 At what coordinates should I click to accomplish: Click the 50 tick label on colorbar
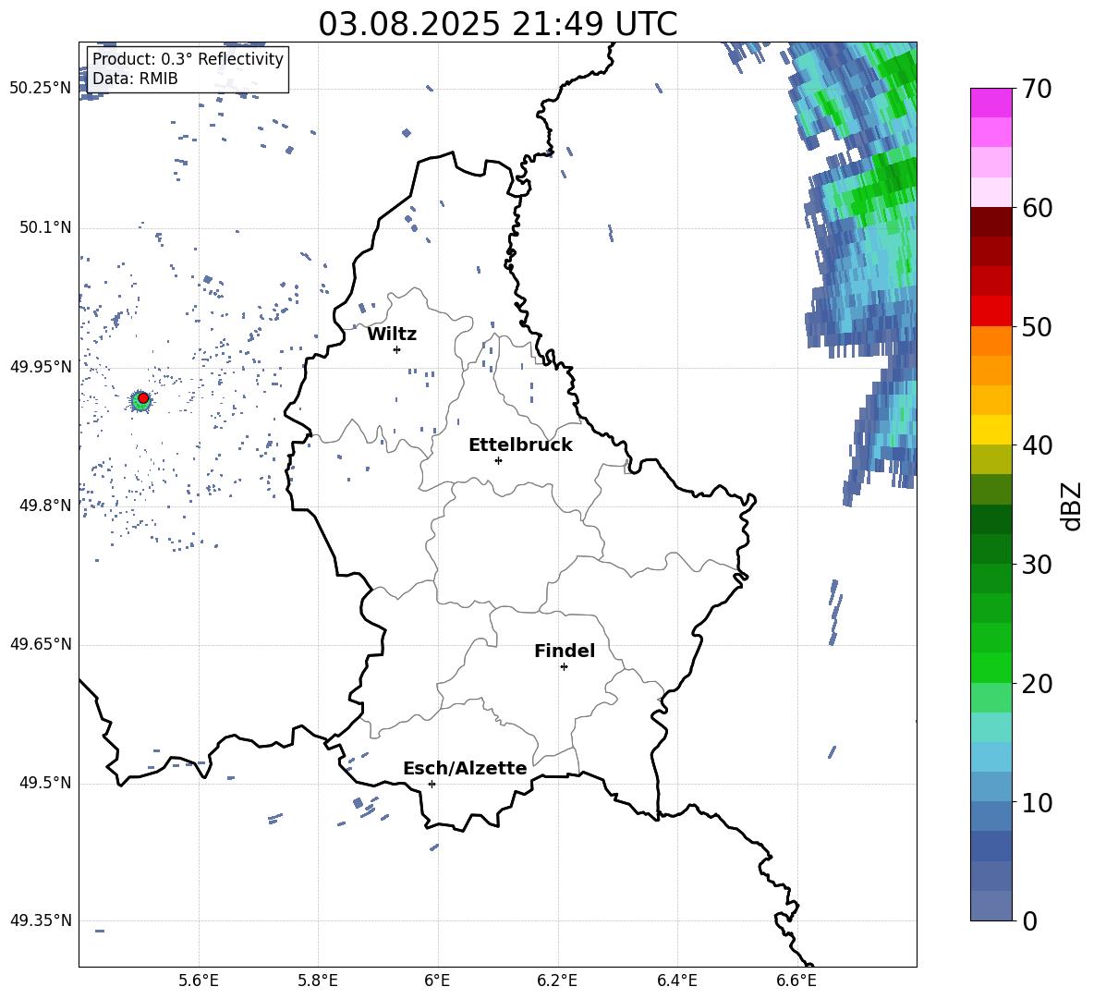1037,327
